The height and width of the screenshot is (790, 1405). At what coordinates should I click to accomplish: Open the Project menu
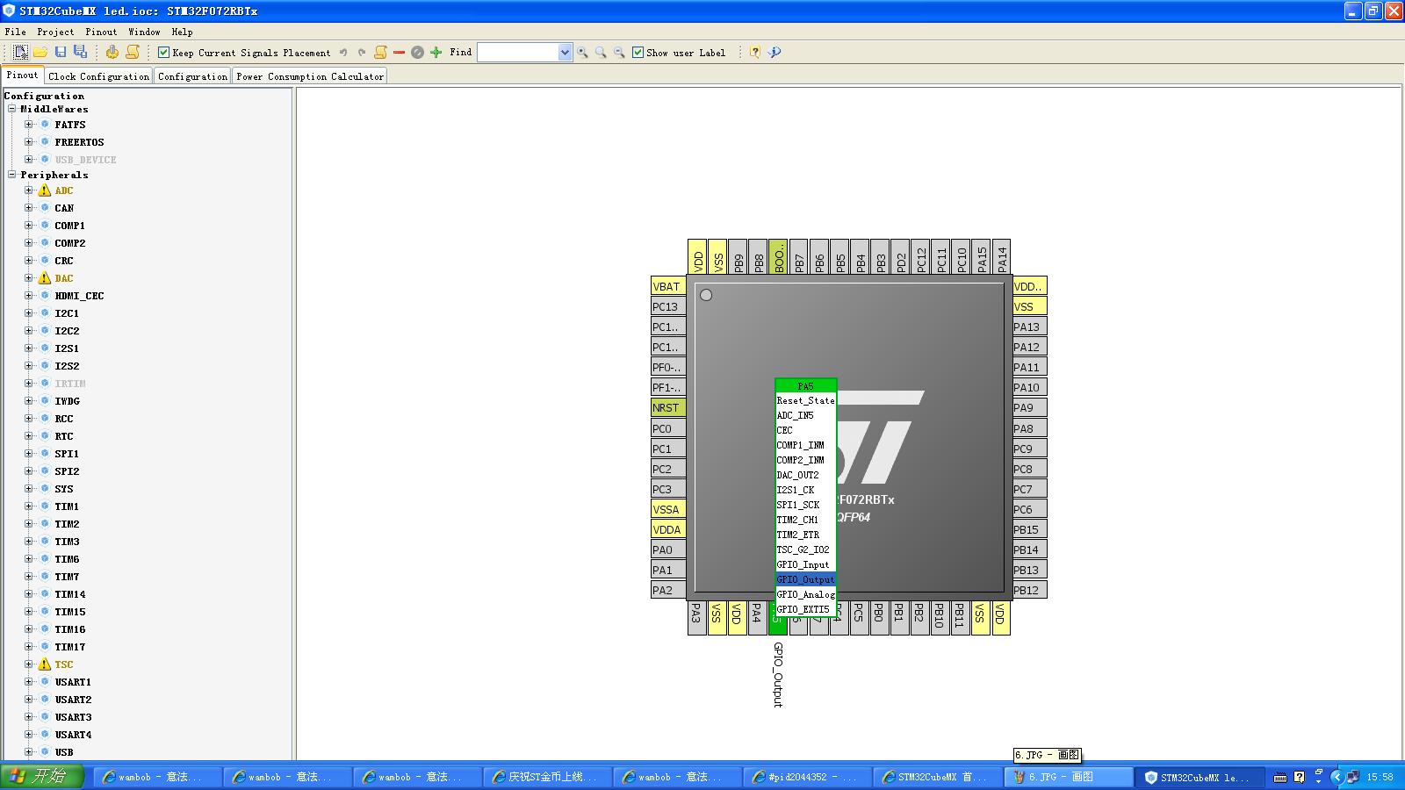click(x=55, y=32)
